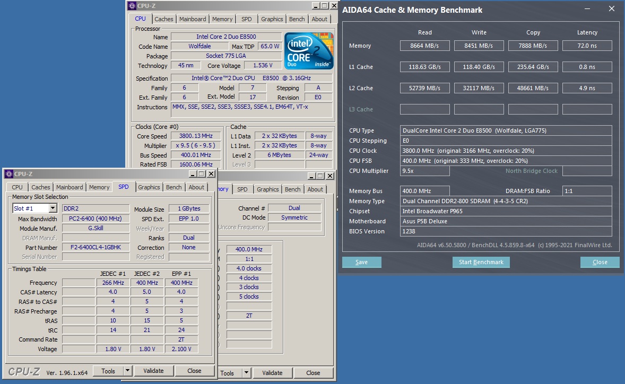Click Validate in the SPD window

[153, 371]
